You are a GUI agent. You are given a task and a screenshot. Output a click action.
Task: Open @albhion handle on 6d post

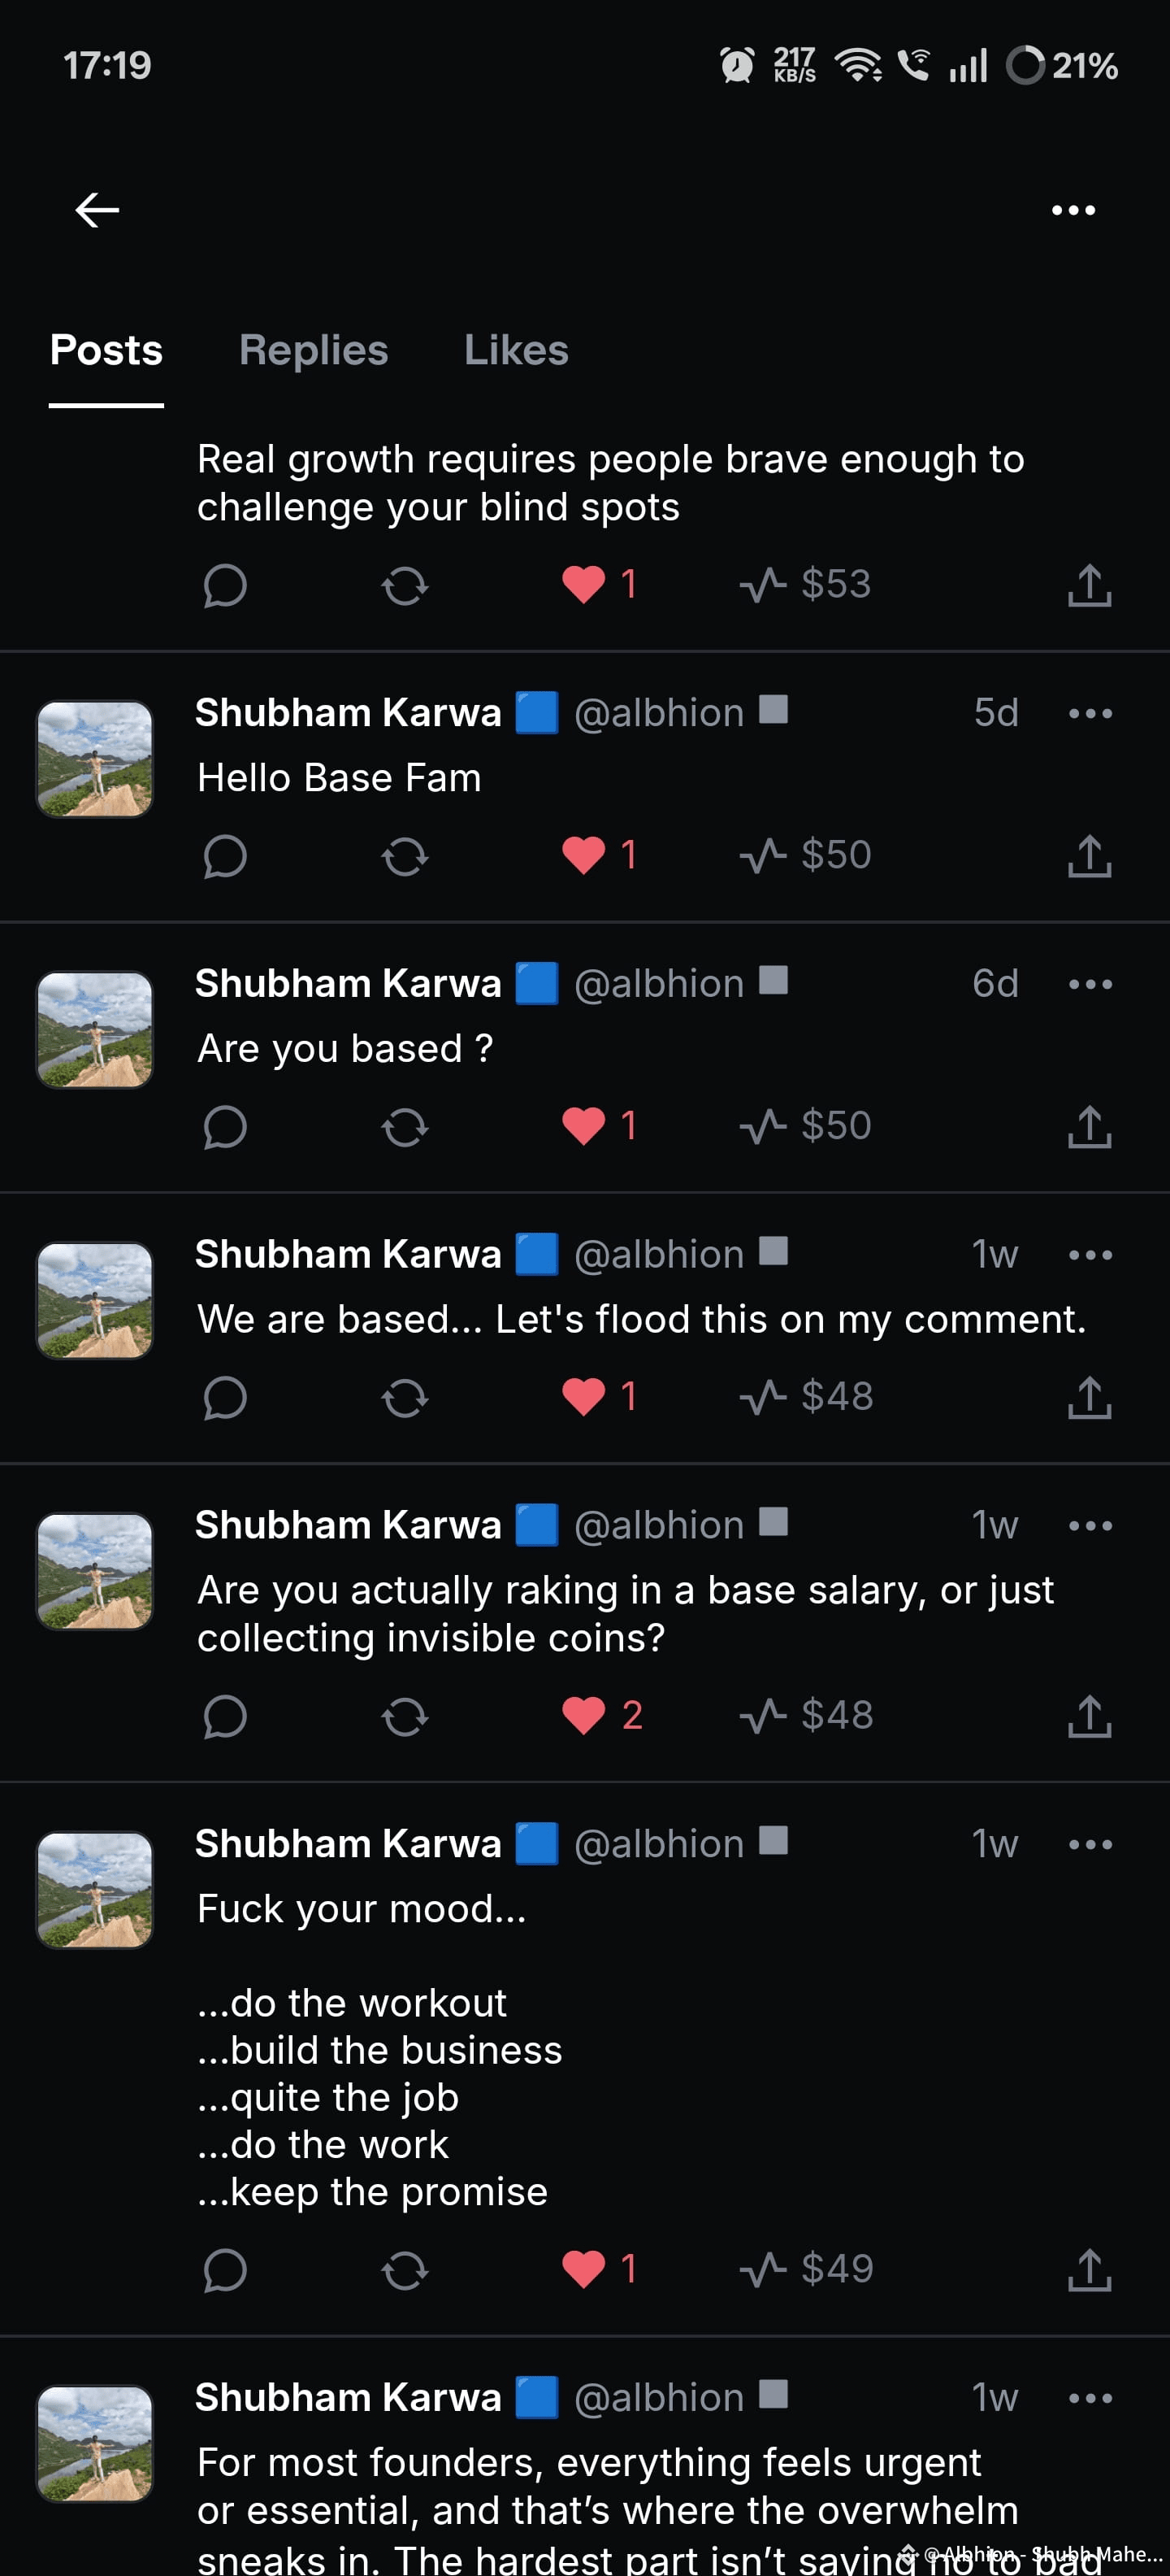tap(660, 984)
